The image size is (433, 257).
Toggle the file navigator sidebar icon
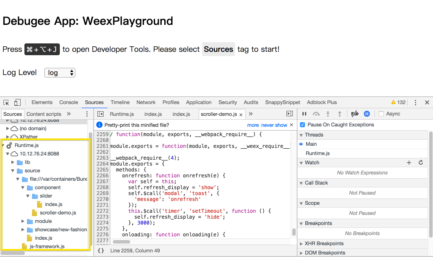tap(101, 114)
